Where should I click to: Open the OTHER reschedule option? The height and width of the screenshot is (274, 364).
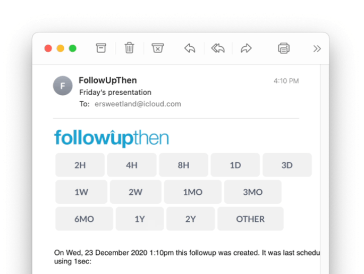tap(250, 219)
